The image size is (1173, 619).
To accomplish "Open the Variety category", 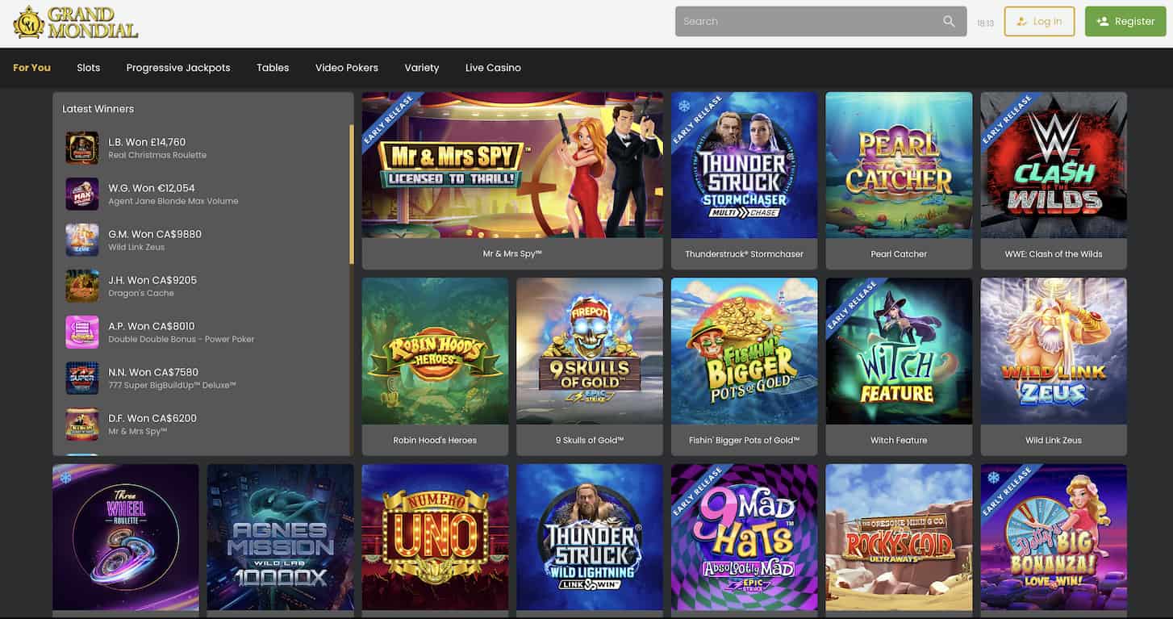I will click(422, 68).
